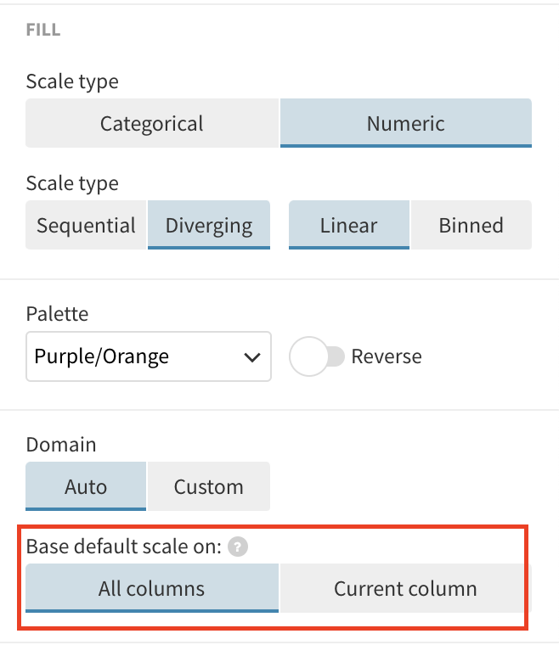Choose the Diverging scale option
This screenshot has height=645, width=559.
coord(209,226)
